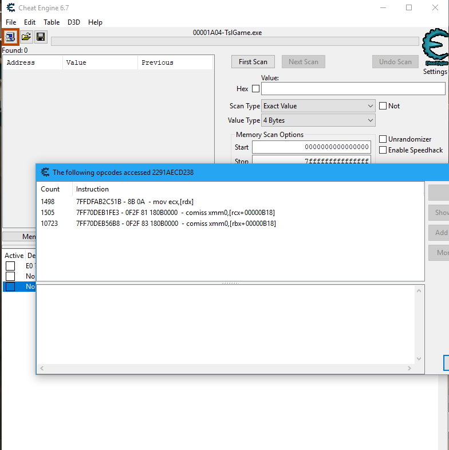Image resolution: width=449 pixels, height=450 pixels.
Task: Click the Instruction column header
Action: point(248,189)
